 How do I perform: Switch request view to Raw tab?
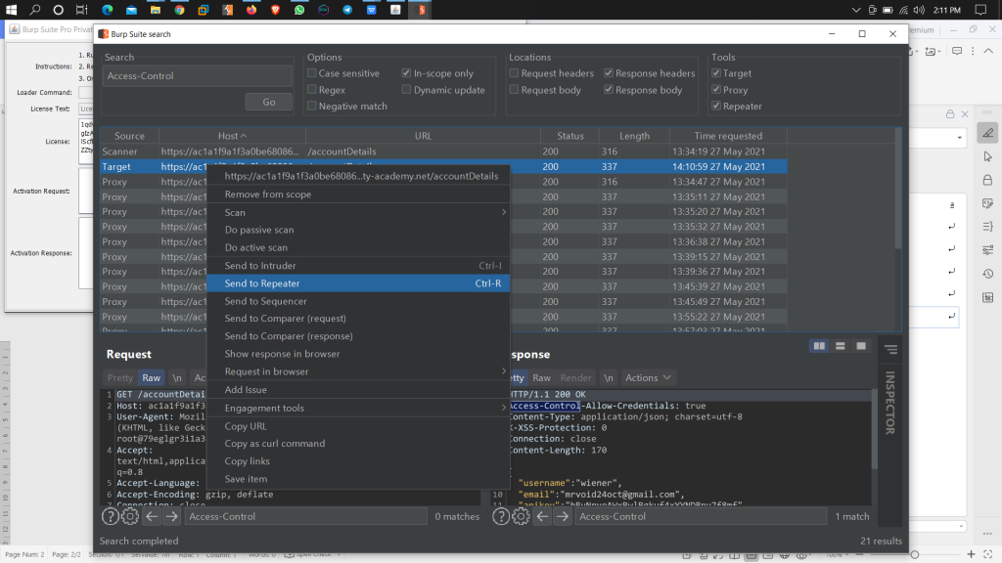pyautogui.click(x=152, y=378)
